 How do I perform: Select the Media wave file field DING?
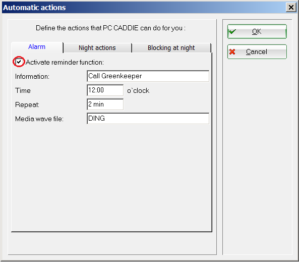tap(148, 119)
